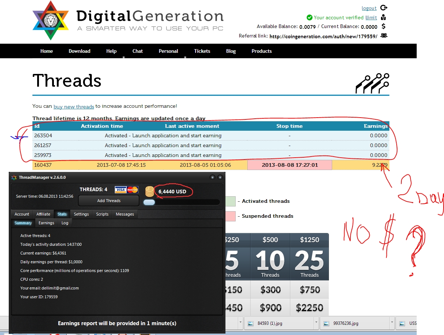
Task: Click thread Id 160437 row
Action: [x=211, y=165]
